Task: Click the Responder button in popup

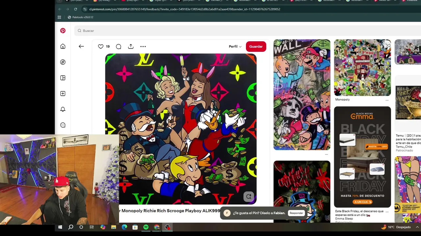Action: 296,213
